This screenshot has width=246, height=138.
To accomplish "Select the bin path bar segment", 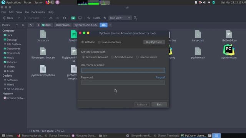I will pyautogui.click(x=103, y=25).
